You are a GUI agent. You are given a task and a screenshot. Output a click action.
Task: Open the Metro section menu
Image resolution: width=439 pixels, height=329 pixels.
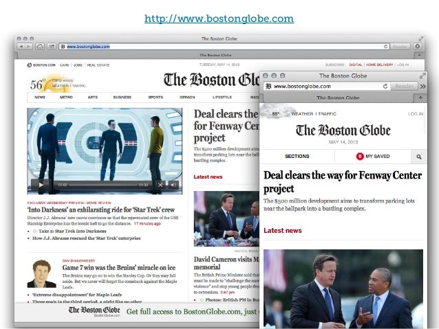[66, 98]
